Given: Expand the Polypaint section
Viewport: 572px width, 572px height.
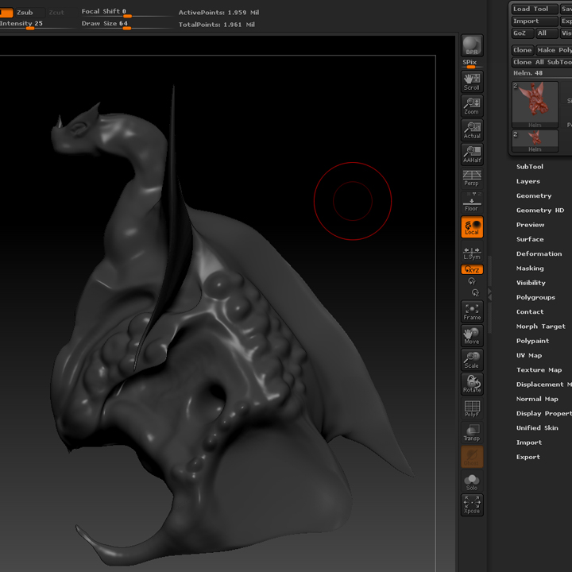Looking at the screenshot, I should [532, 341].
